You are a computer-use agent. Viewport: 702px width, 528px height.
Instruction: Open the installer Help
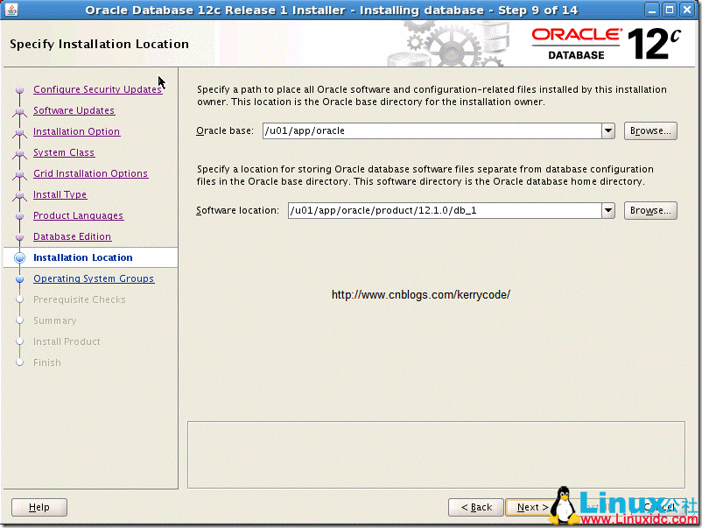click(x=39, y=507)
